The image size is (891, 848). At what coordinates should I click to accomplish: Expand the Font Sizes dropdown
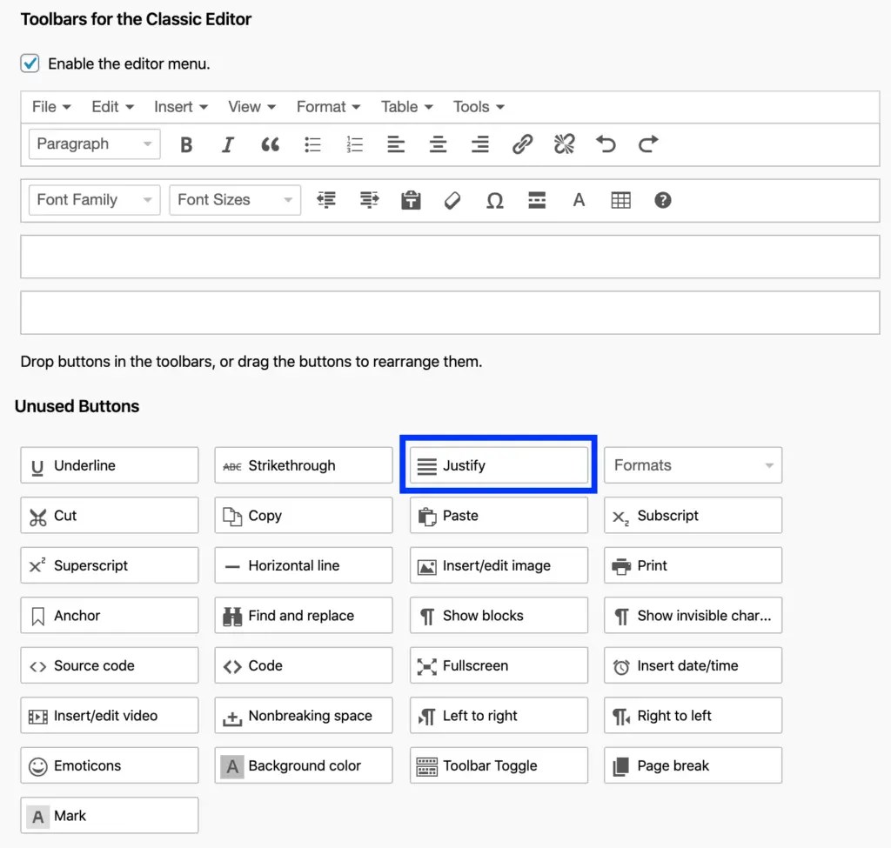(233, 199)
